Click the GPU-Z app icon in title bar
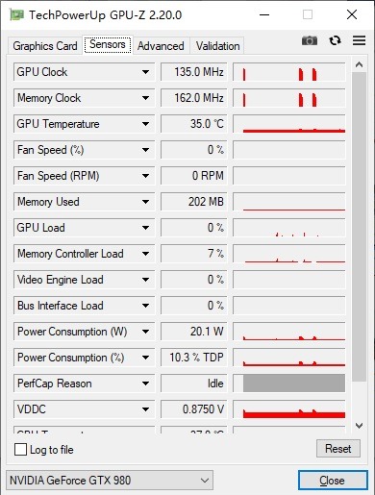Screen dimensions: 375x495 [x=16, y=14]
